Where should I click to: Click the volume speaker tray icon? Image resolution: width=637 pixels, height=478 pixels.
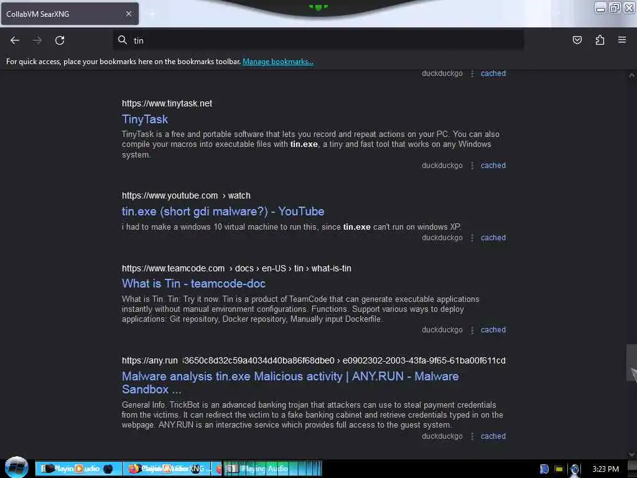pyautogui.click(x=574, y=469)
